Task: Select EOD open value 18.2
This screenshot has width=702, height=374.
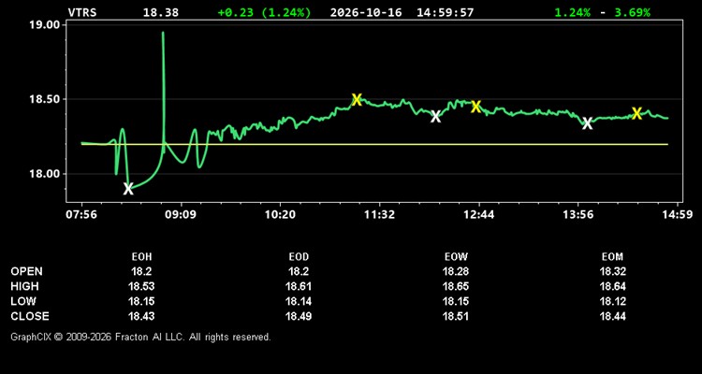Action: [x=299, y=271]
